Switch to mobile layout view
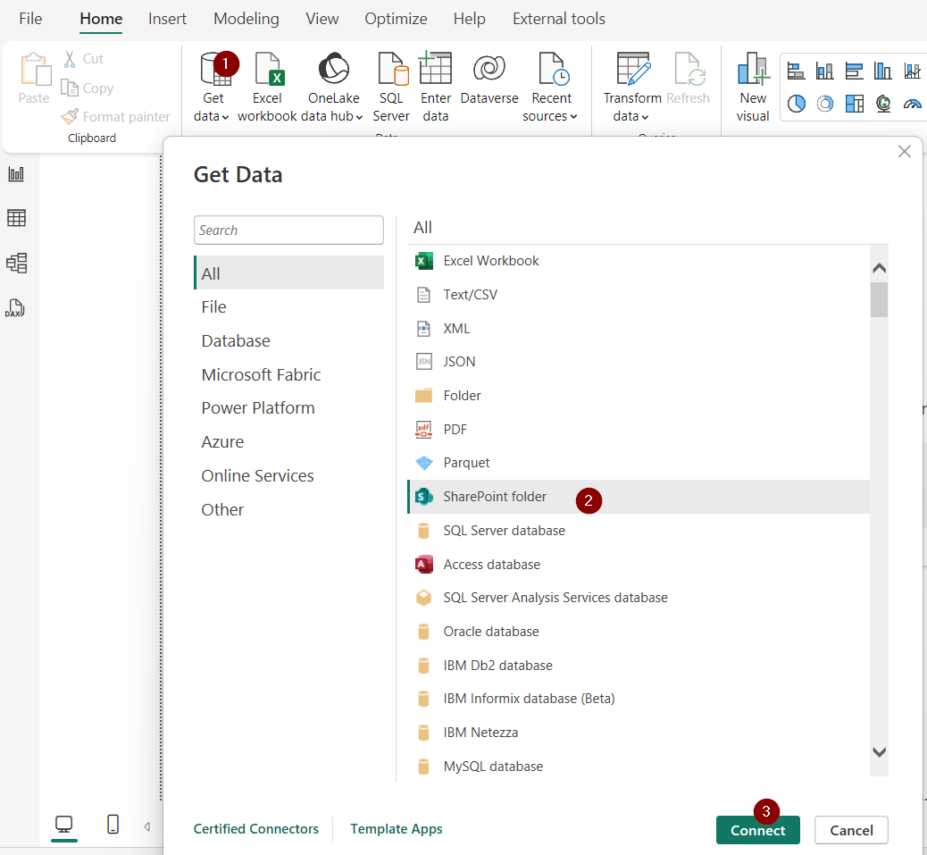The height and width of the screenshot is (855, 927). [x=113, y=824]
